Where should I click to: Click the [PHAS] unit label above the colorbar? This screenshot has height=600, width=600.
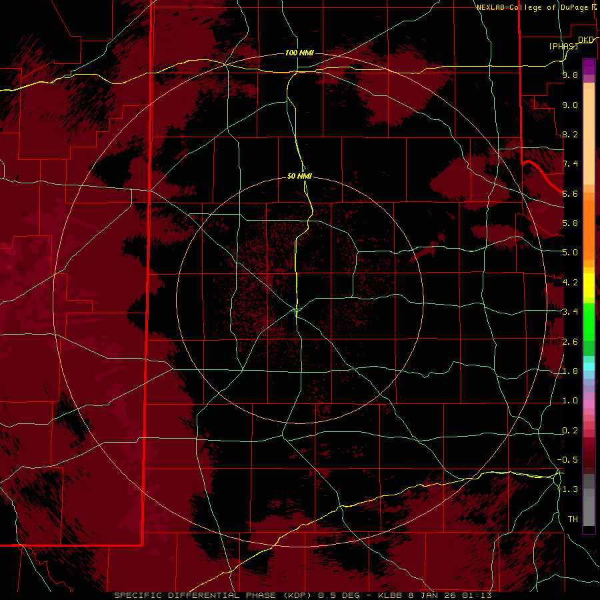point(563,46)
